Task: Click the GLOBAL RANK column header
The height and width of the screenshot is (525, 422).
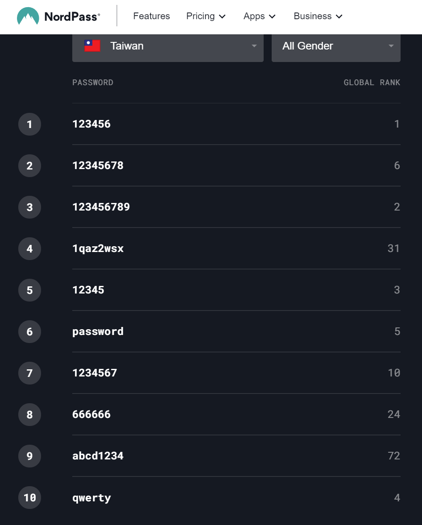Action: (x=372, y=83)
